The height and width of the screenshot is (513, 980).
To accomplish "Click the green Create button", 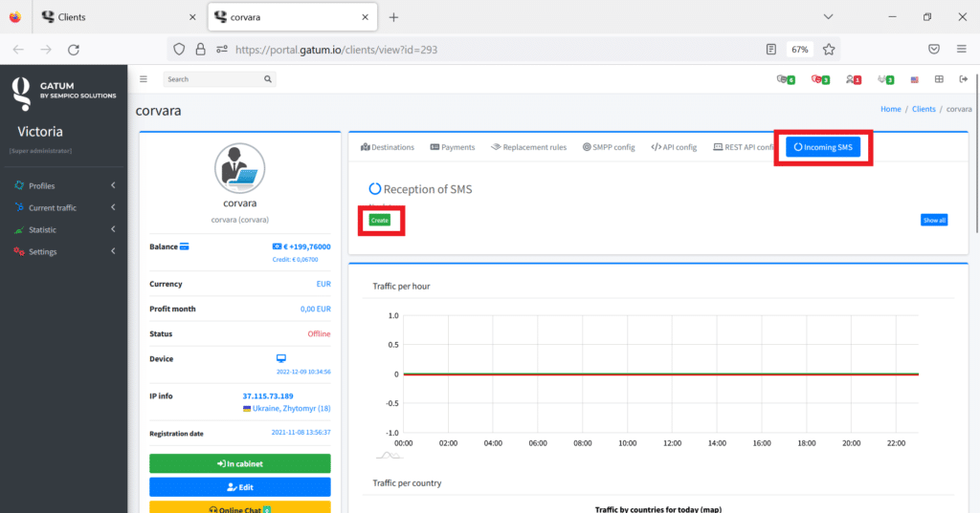I will [x=379, y=221].
